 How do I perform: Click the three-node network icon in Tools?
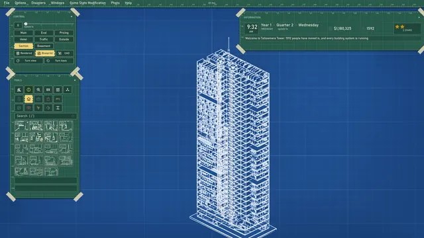pyautogui.click(x=68, y=90)
